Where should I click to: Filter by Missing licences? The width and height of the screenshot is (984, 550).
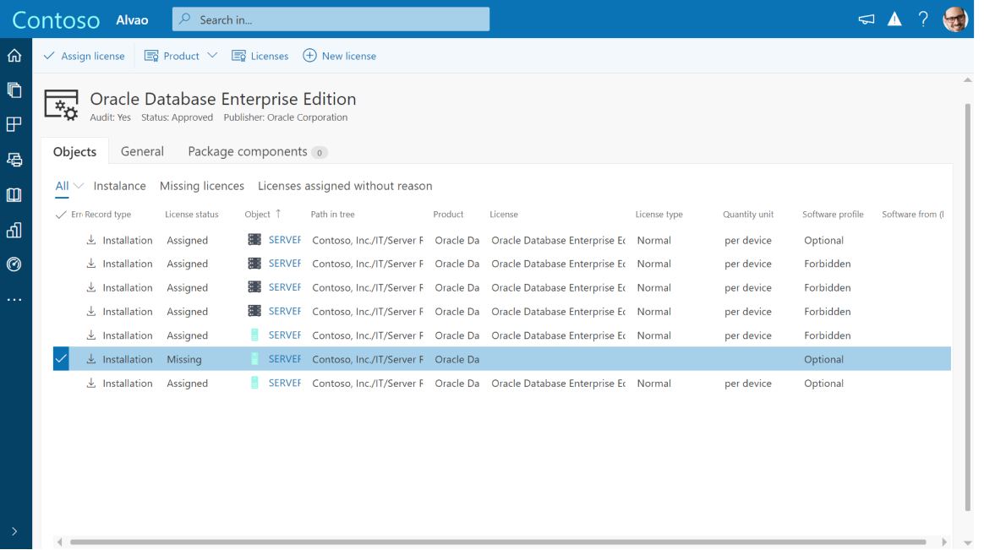point(202,186)
